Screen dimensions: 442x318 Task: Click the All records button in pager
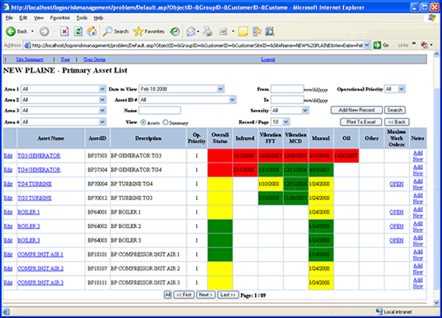(x=167, y=295)
